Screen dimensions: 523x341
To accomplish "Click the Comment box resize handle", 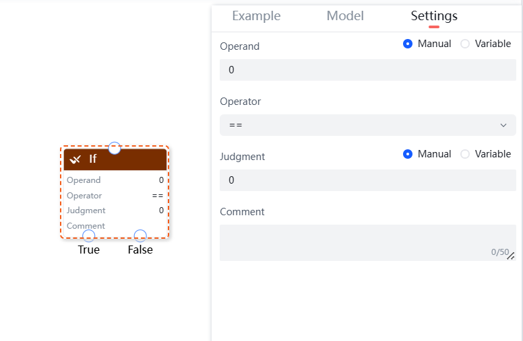I will (x=511, y=256).
